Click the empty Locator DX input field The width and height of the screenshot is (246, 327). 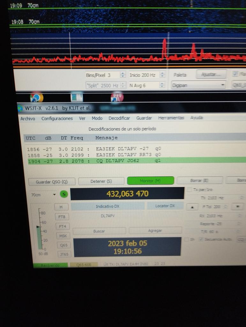(x=165, y=215)
